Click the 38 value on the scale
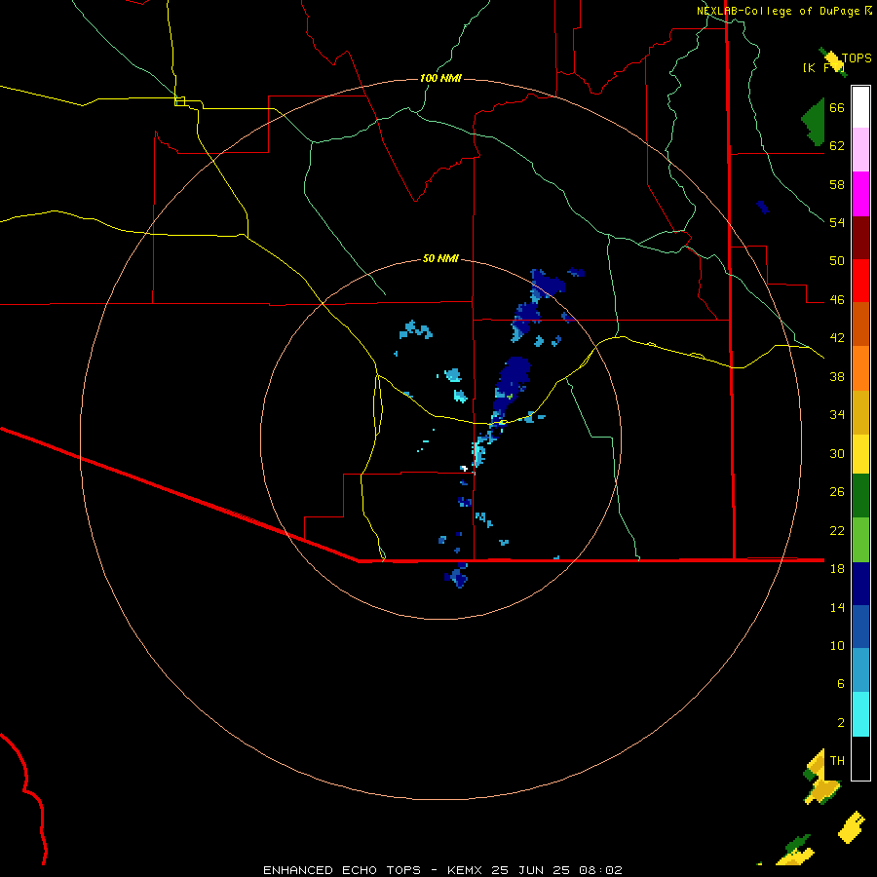This screenshot has height=877, width=877. 837,376
